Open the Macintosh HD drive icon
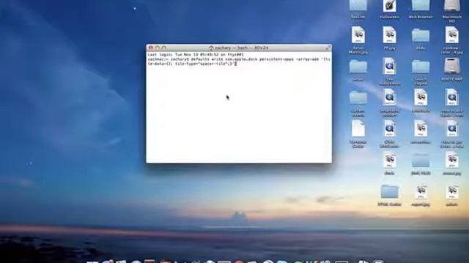Image resolution: width=469 pixels, height=263 pixels. point(451,6)
